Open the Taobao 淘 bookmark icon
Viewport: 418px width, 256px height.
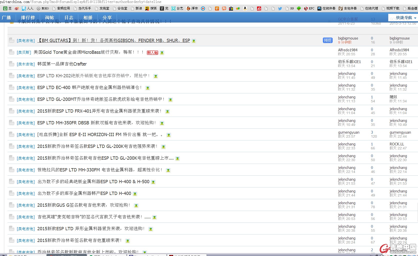pyautogui.click(x=224, y=9)
